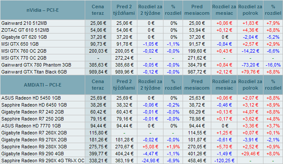Click the 989,84 € current price cell
Screen dimensions: 283x164
98,72
